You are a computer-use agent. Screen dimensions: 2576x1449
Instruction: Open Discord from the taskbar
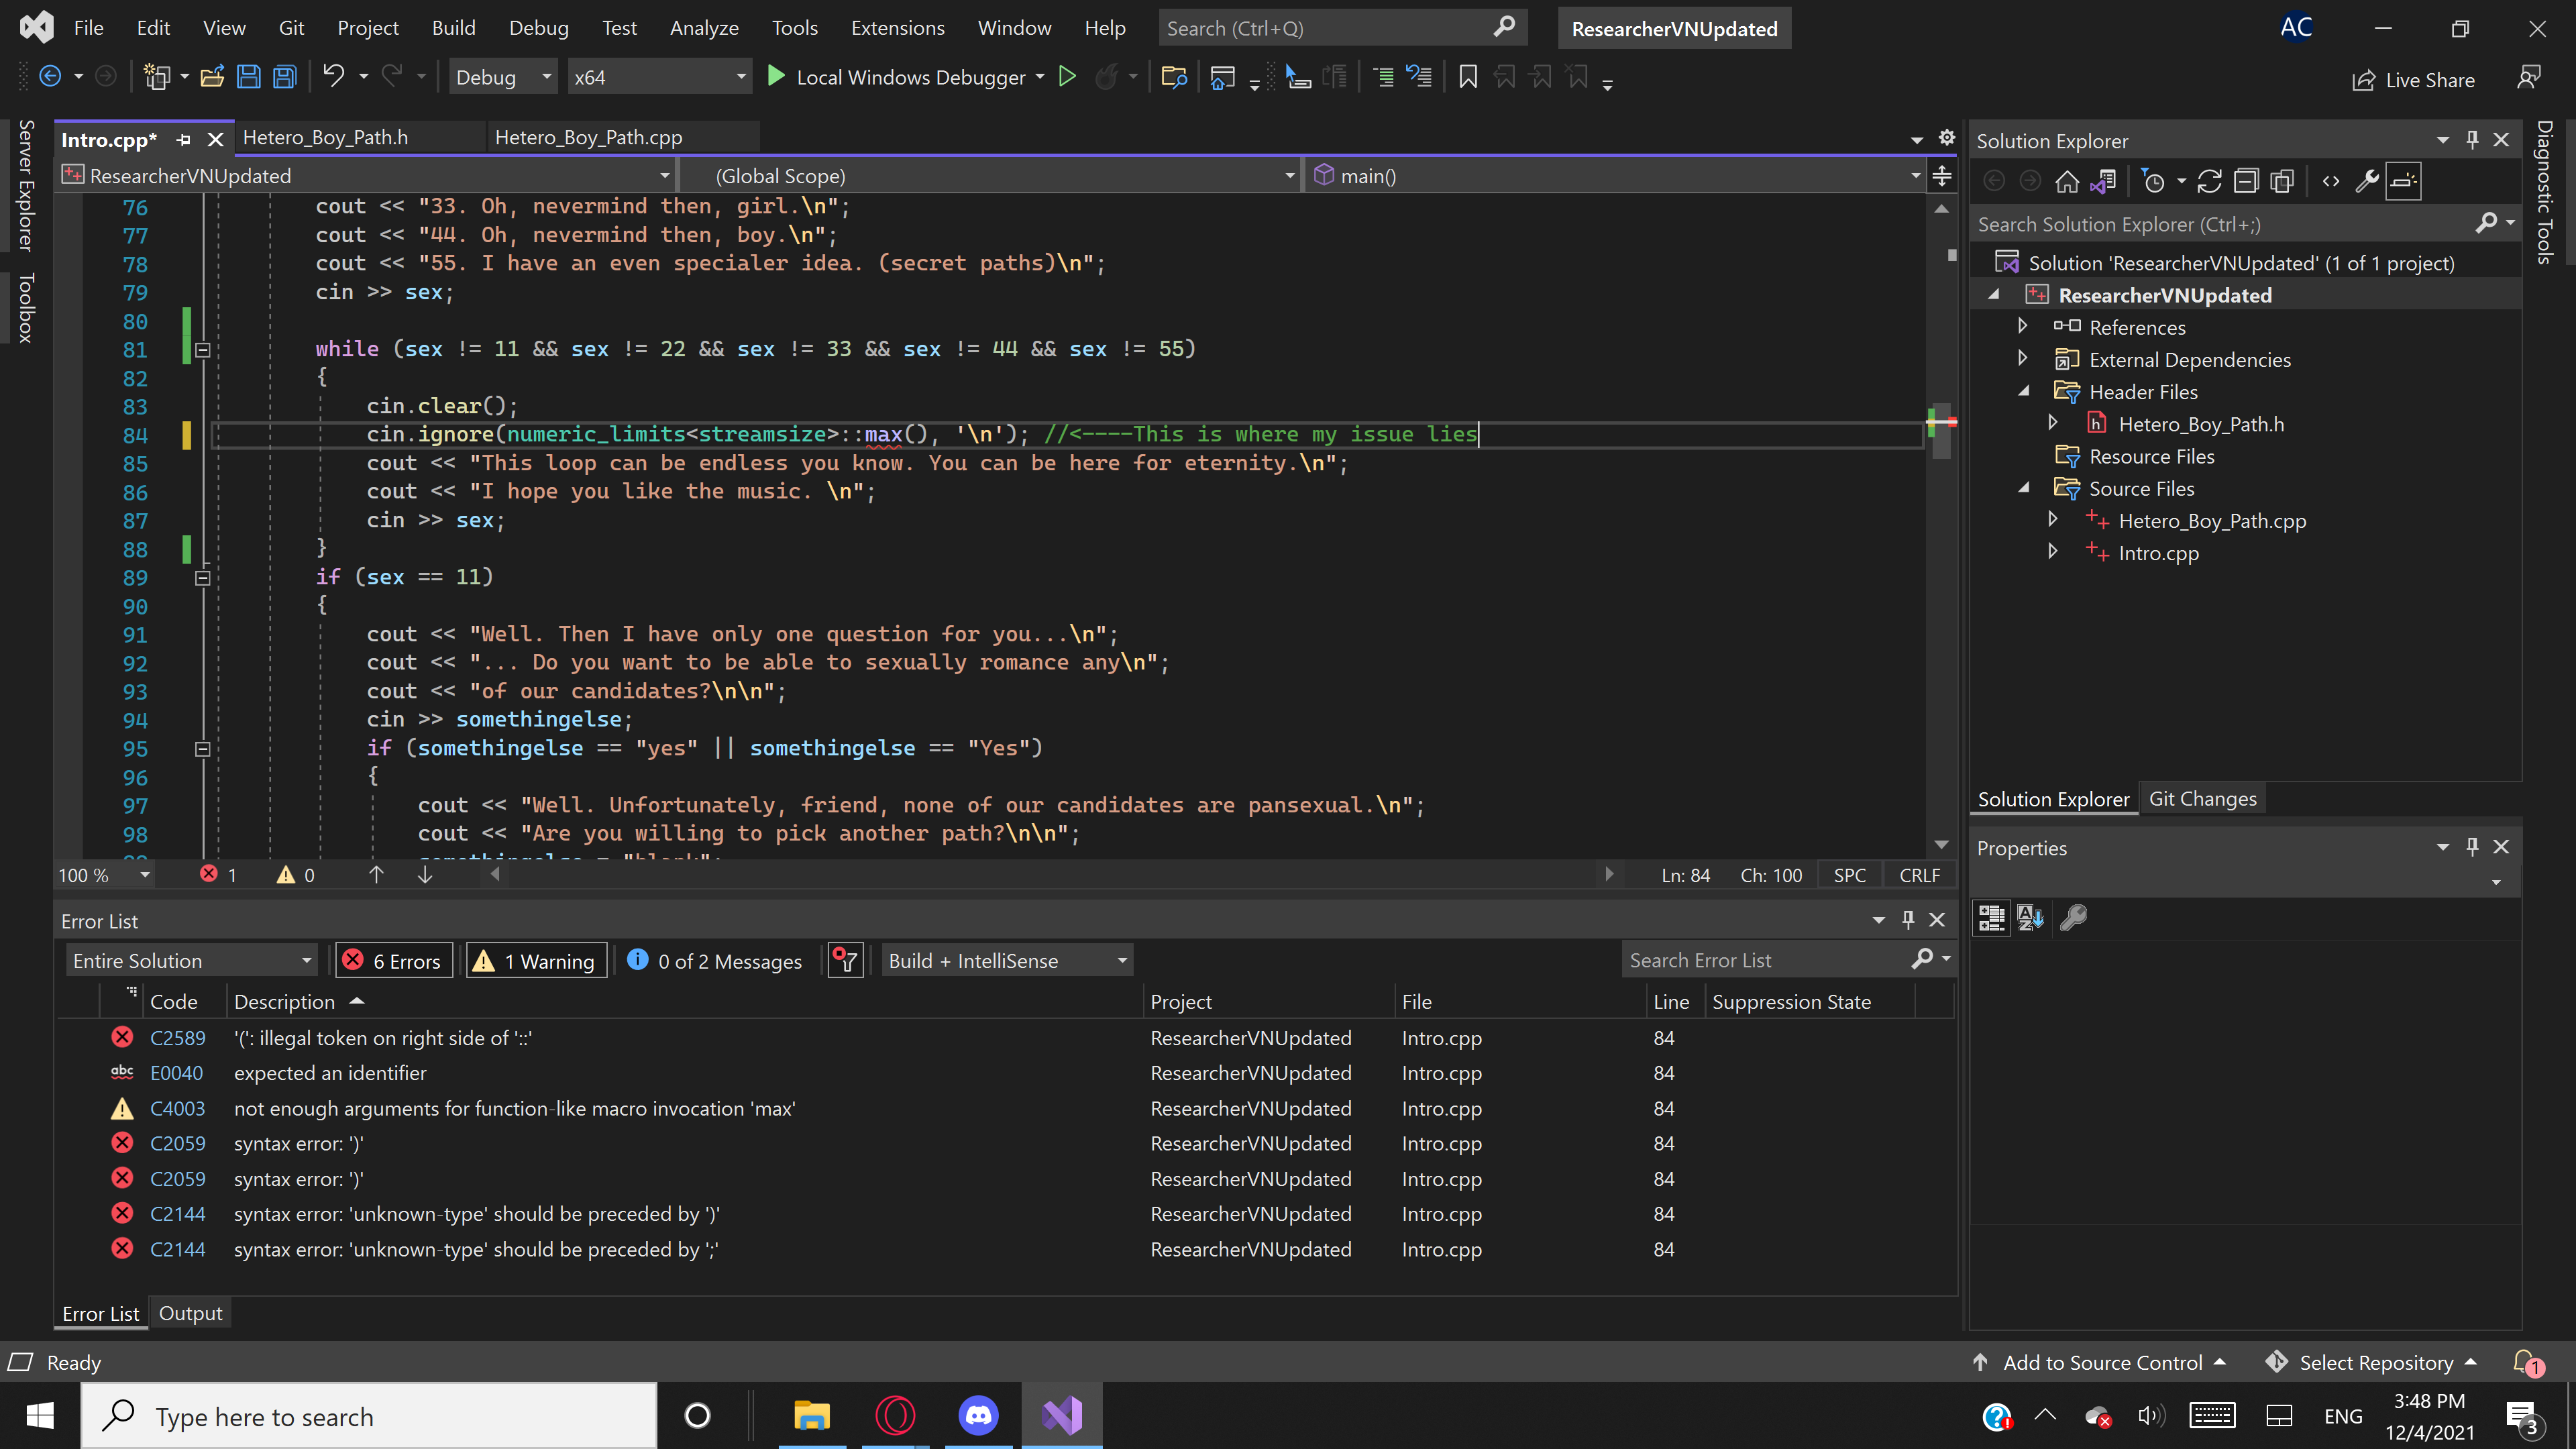(978, 1415)
